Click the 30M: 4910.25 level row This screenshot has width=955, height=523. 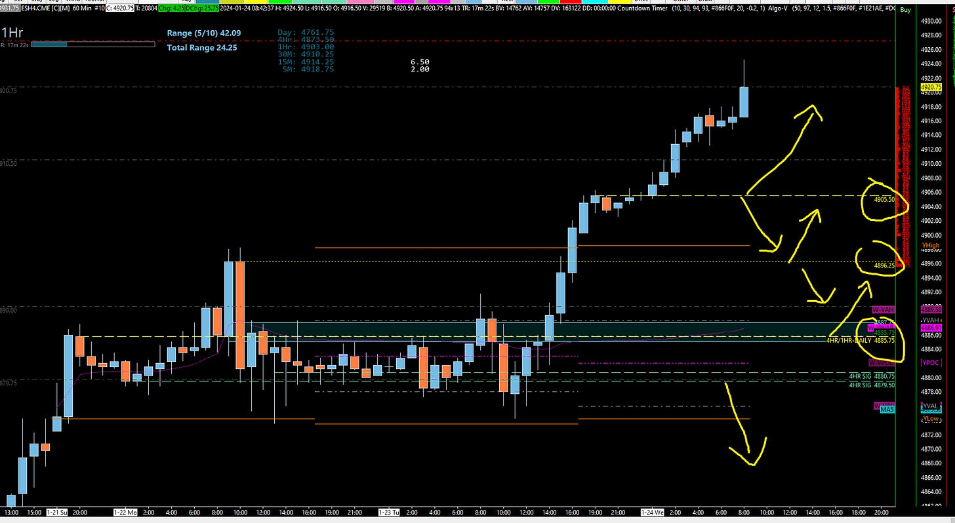coord(306,54)
